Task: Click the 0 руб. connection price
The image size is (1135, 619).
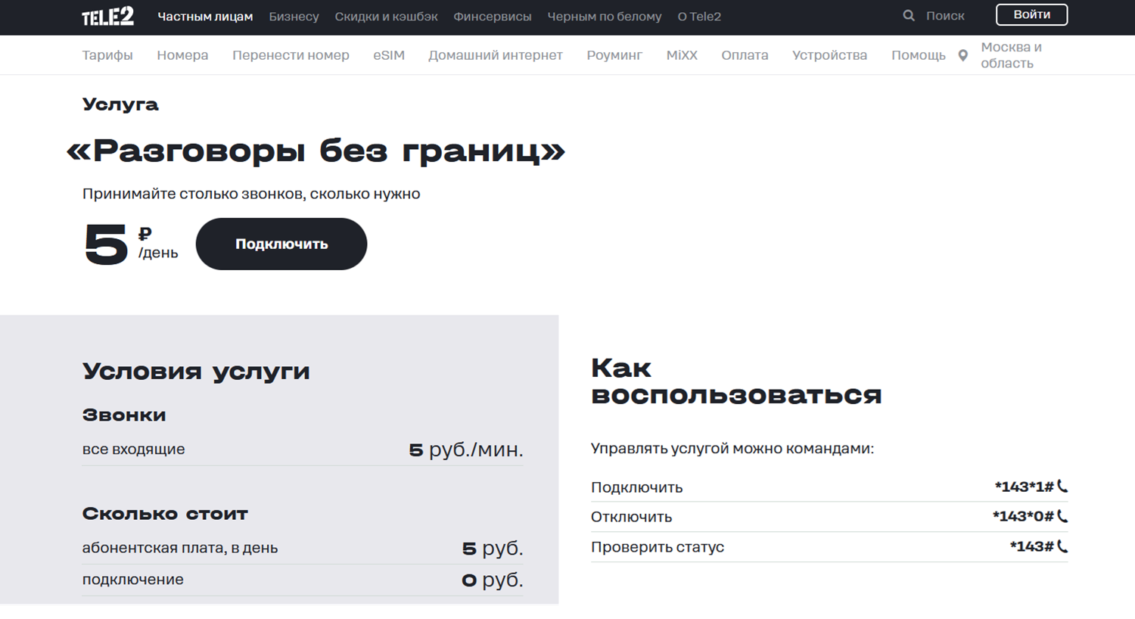Action: click(x=493, y=580)
